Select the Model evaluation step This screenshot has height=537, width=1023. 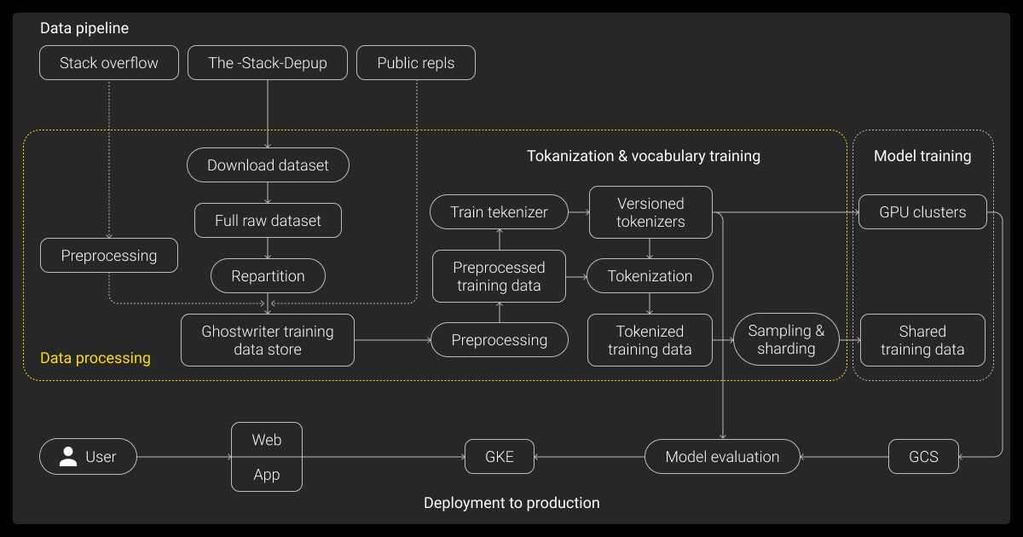pos(722,457)
